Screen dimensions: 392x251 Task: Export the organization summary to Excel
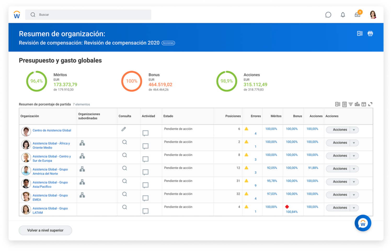pos(360,33)
